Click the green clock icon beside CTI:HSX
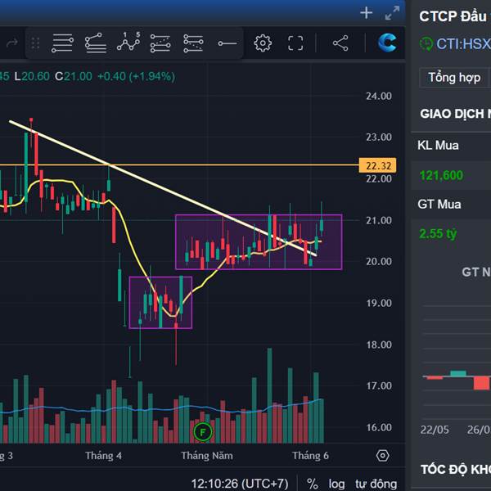 [426, 44]
